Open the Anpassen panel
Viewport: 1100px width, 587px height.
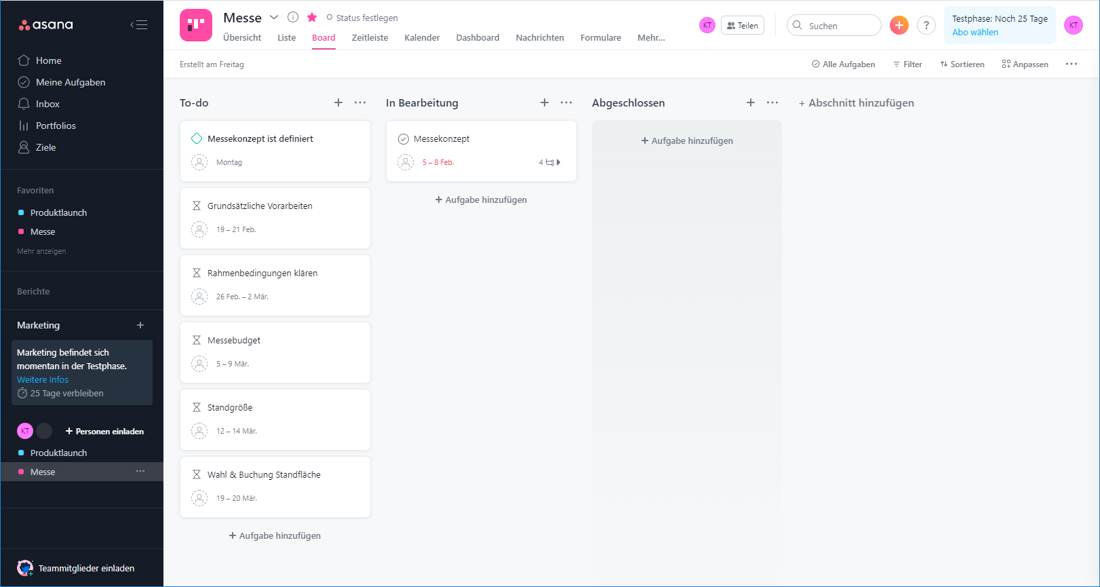(x=1025, y=64)
